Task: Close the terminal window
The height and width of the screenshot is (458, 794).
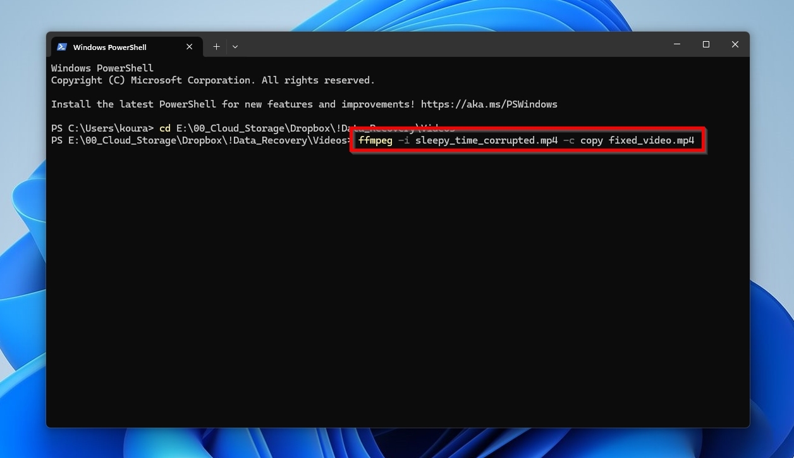Action: [x=735, y=44]
